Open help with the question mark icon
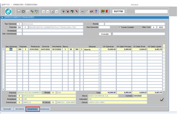 pyautogui.click(x=96, y=11)
